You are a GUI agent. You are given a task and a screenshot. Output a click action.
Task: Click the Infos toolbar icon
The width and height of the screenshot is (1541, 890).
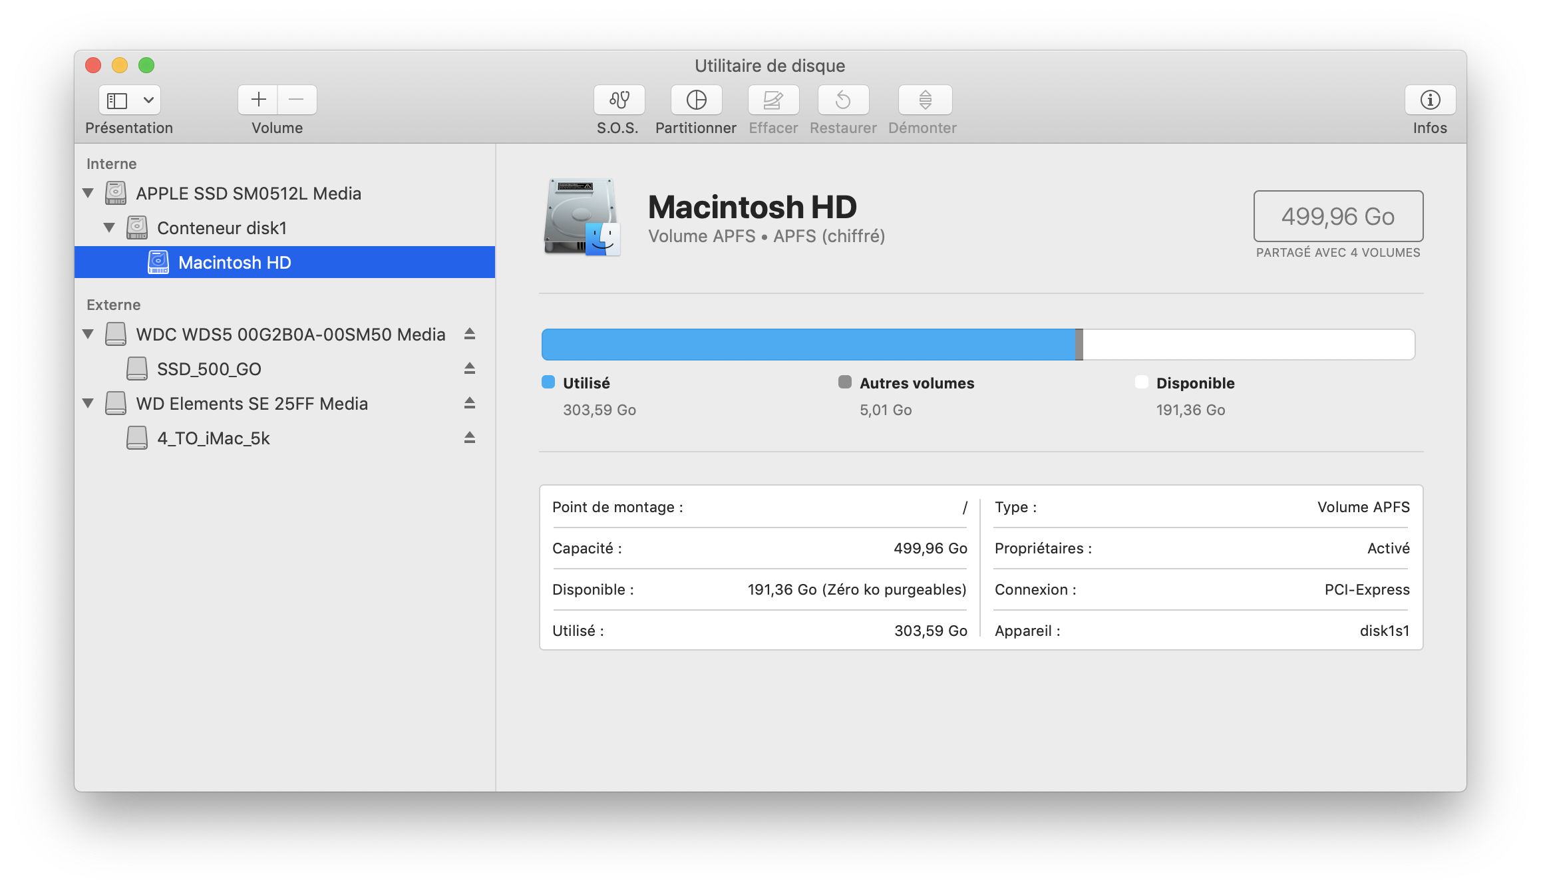[x=1430, y=100]
